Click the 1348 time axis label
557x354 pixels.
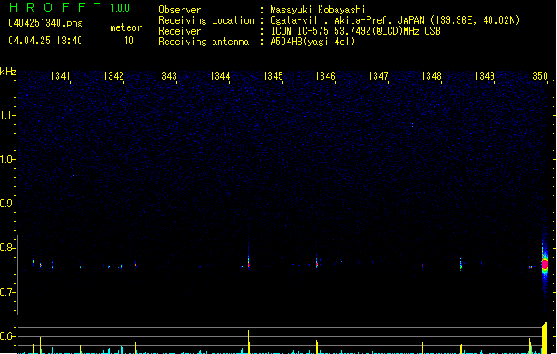pos(431,76)
